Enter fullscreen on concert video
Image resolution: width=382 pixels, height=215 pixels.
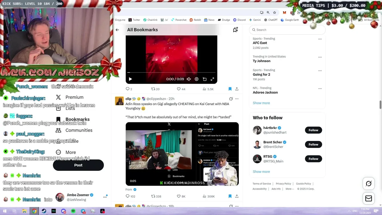pyautogui.click(x=212, y=79)
